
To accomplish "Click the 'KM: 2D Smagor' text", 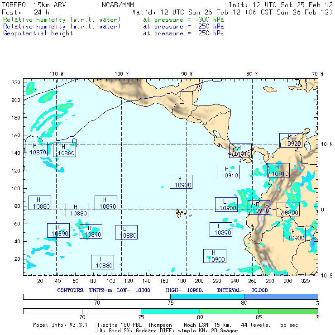I will pos(219,331).
